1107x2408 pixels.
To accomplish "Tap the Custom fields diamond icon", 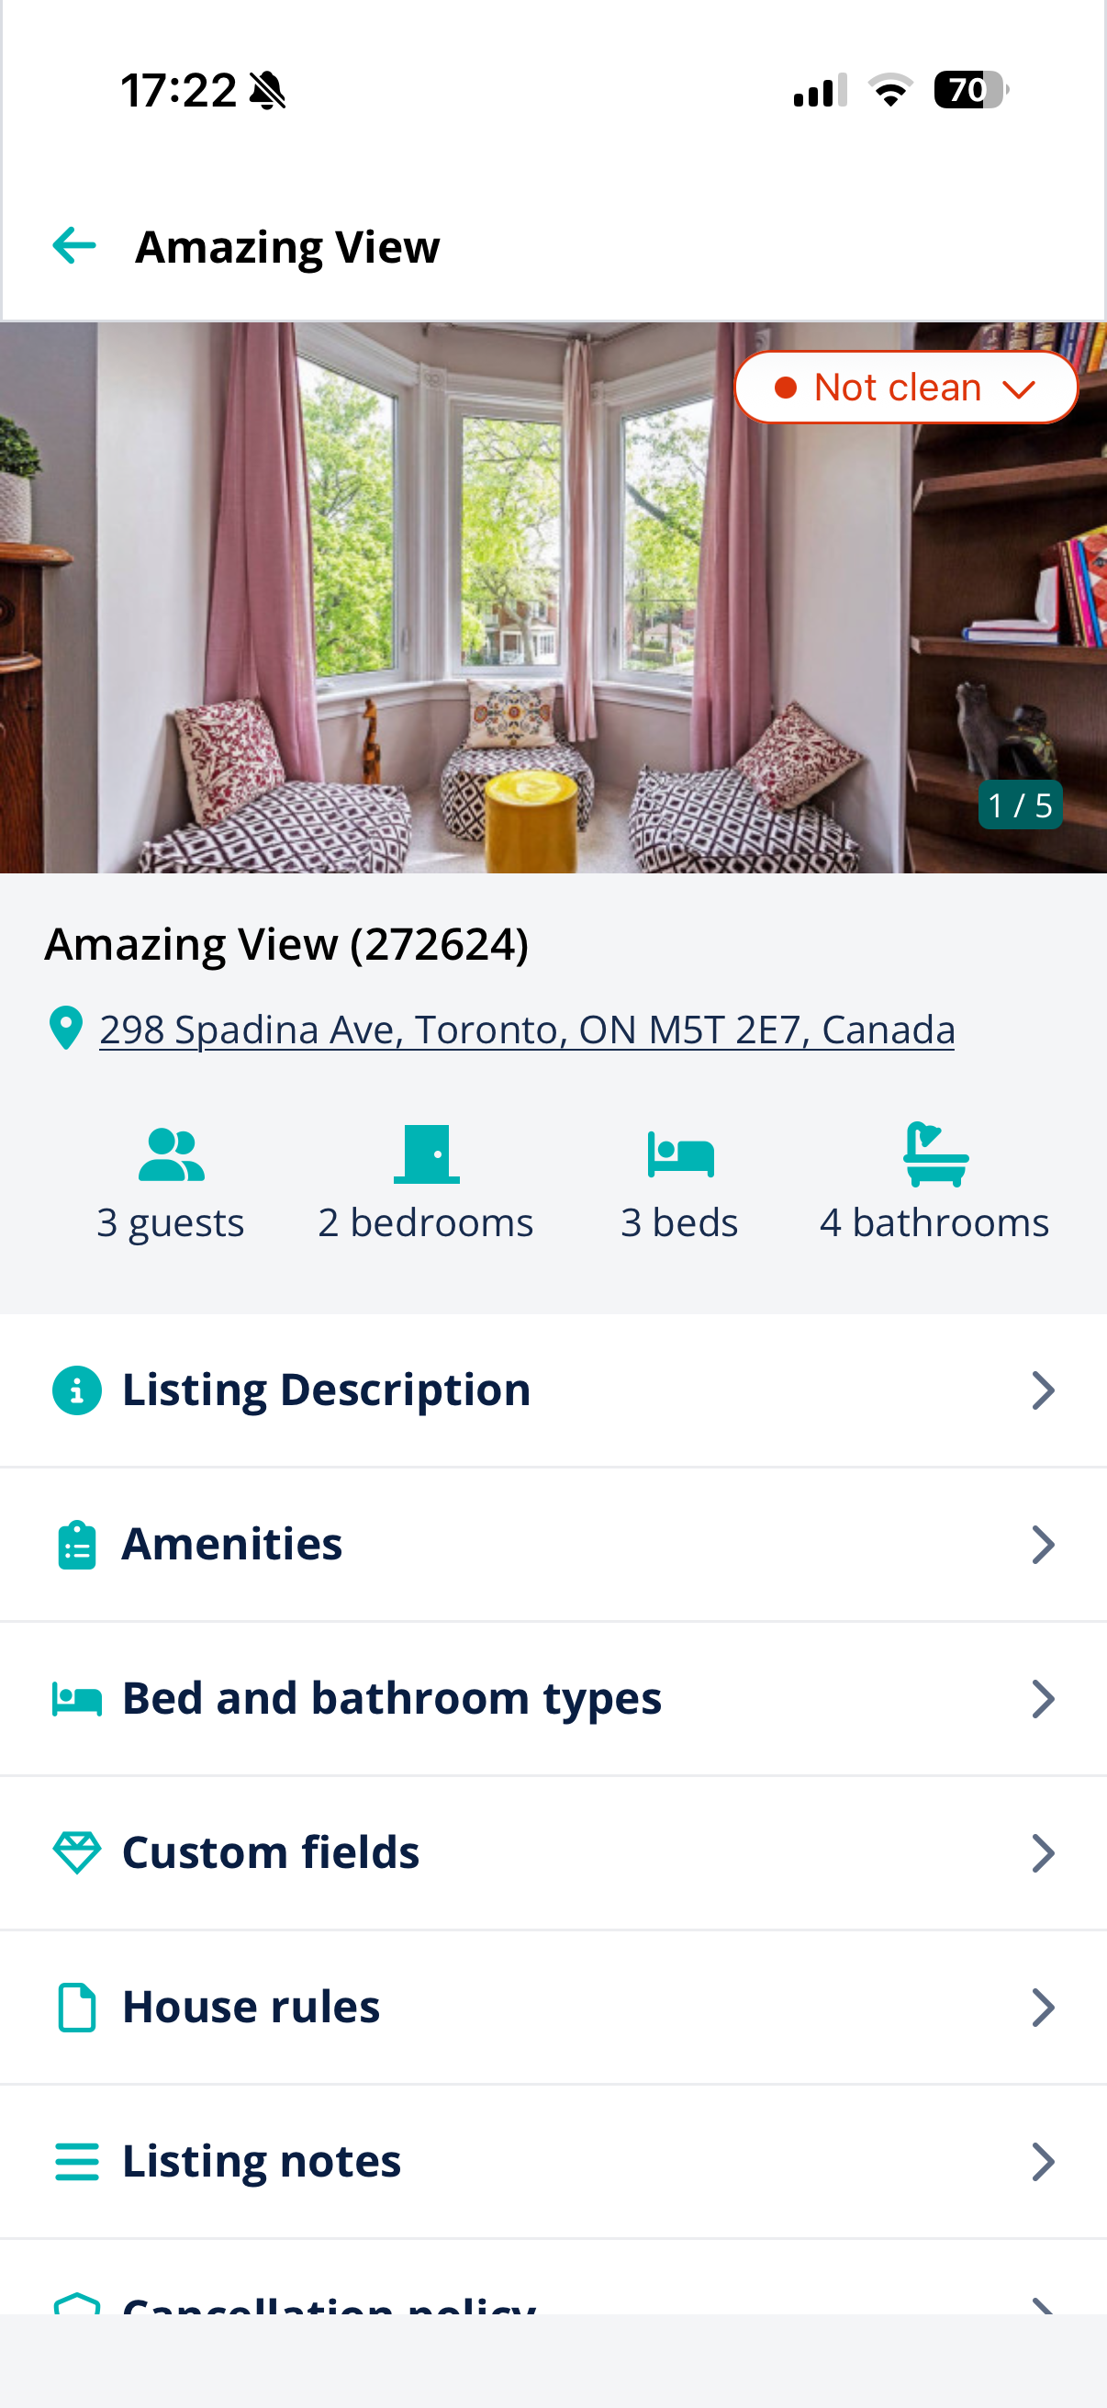I will coord(76,1852).
